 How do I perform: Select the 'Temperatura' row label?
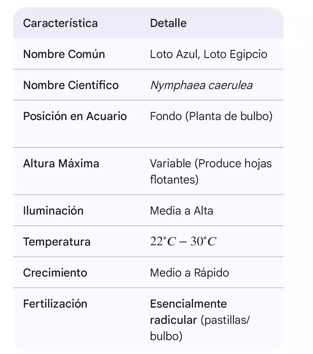tap(57, 242)
